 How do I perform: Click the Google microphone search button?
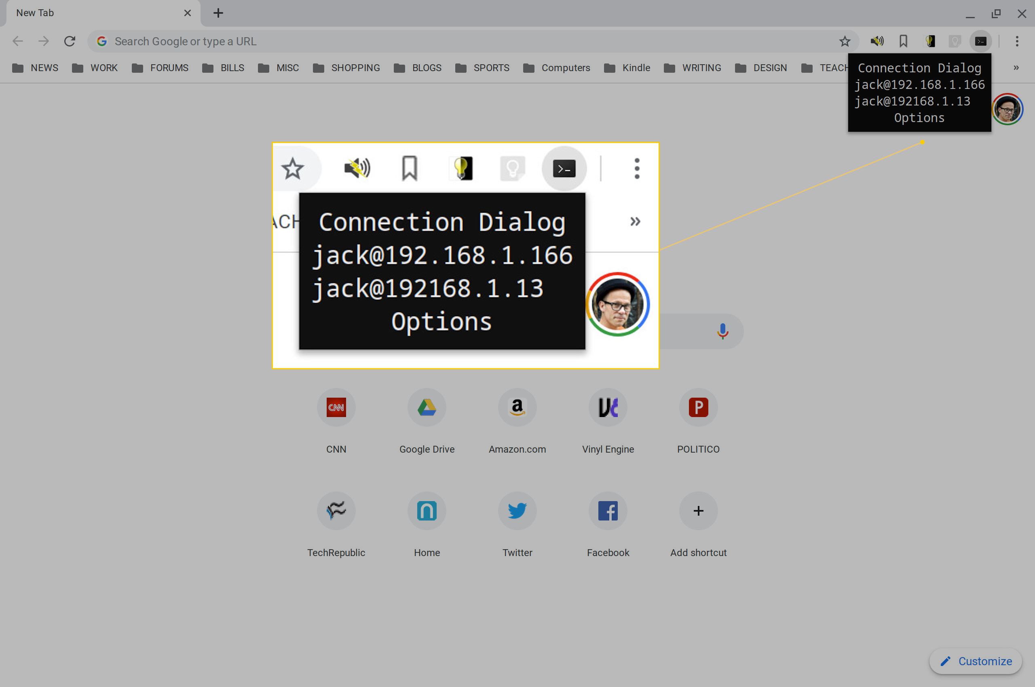pyautogui.click(x=721, y=331)
